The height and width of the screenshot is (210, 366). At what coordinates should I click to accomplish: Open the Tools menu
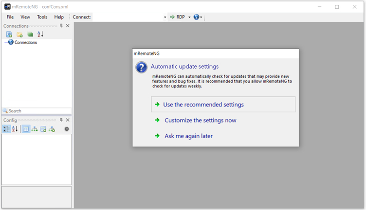[x=42, y=17]
